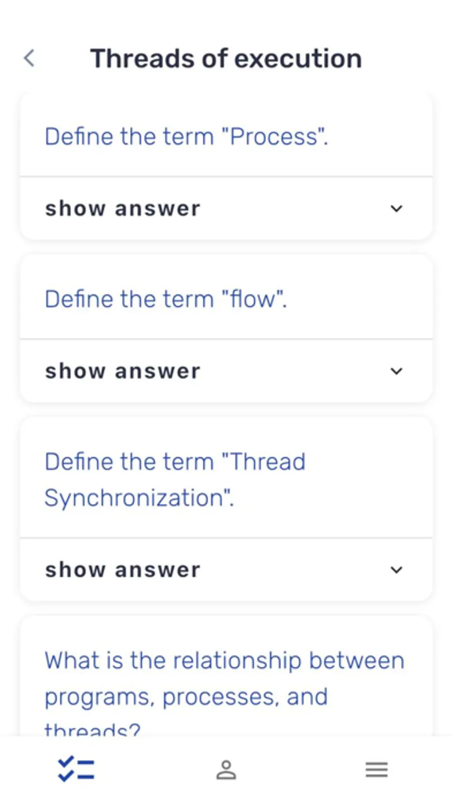Expand answer chevron for "flow" question
The width and height of the screenshot is (452, 803).
click(x=396, y=371)
